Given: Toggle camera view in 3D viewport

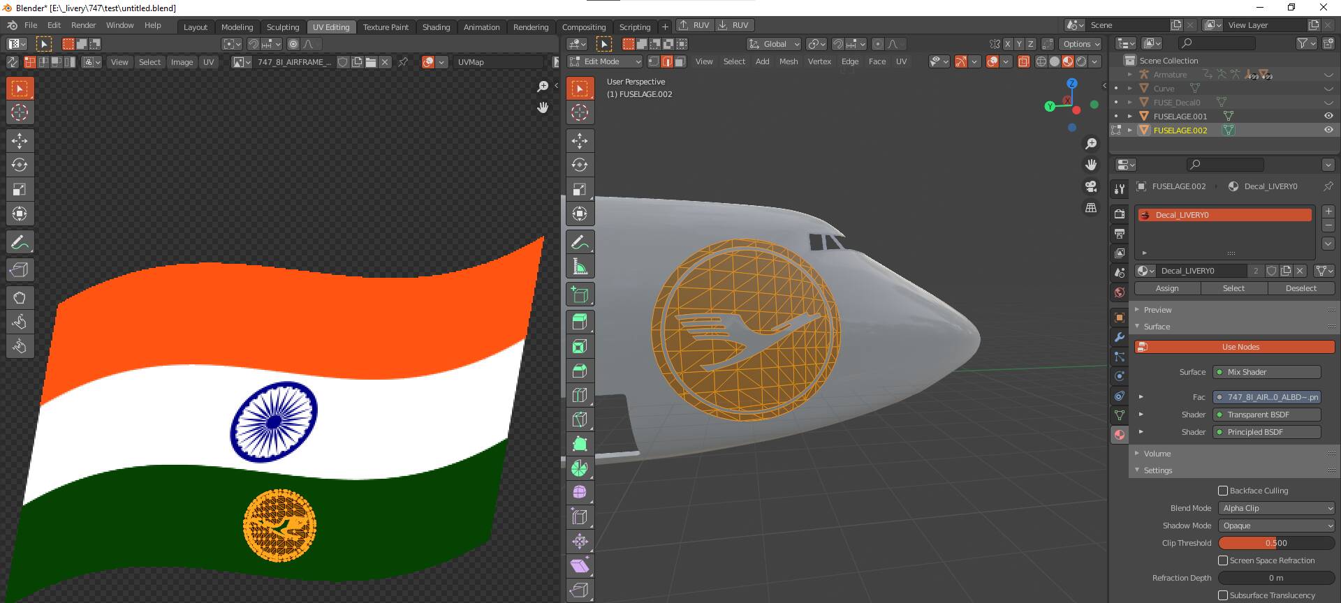Looking at the screenshot, I should pos(1091,186).
